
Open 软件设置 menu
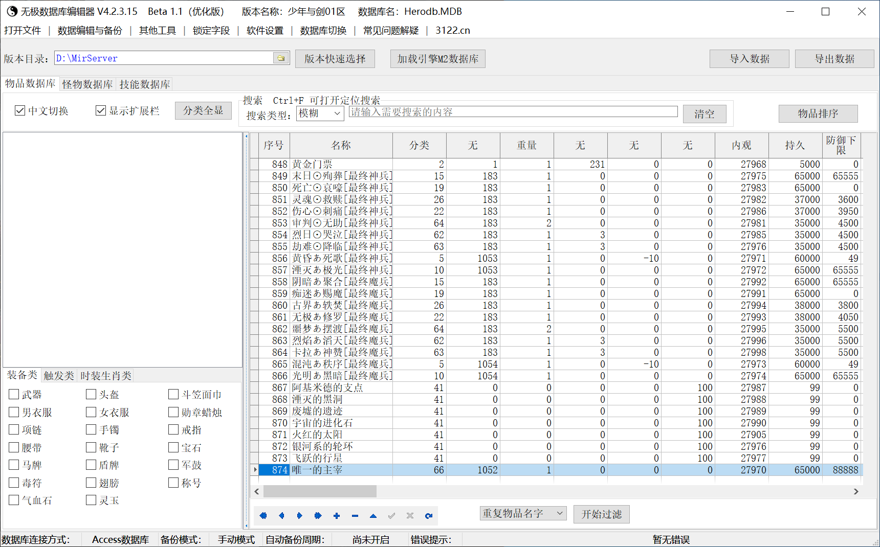point(265,31)
